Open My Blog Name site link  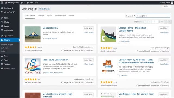(x=12, y=2)
